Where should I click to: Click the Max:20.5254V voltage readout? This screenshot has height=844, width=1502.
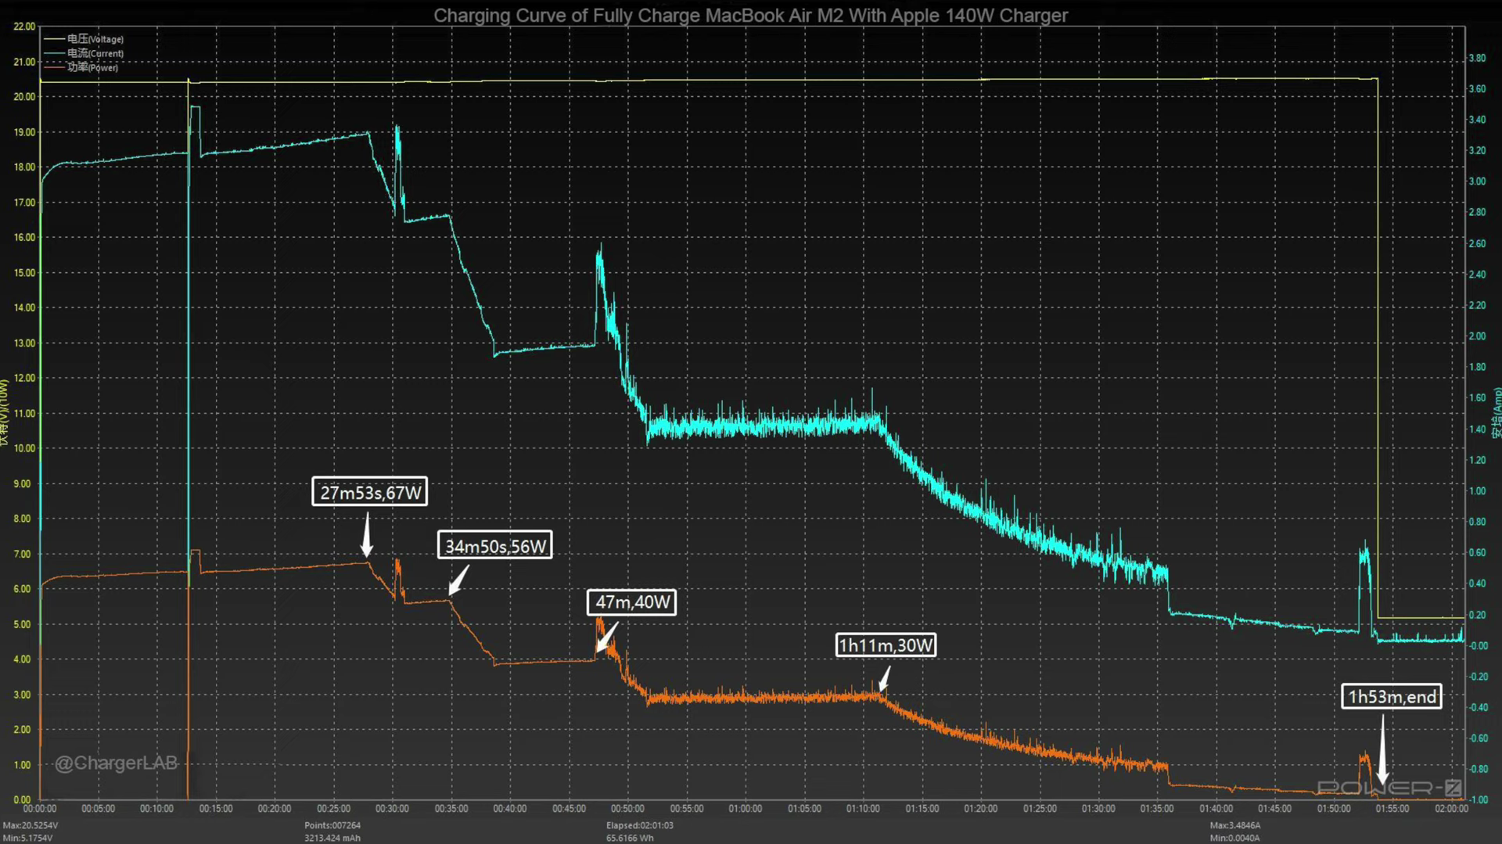[31, 825]
